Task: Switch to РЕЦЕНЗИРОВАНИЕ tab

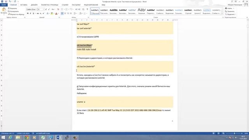Action: [x=91, y=5]
